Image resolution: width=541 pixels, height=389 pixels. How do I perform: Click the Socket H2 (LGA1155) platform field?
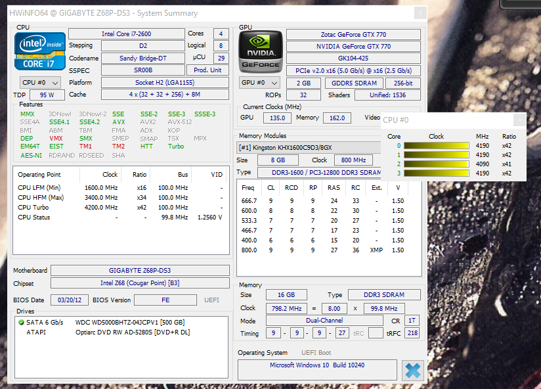pos(165,83)
